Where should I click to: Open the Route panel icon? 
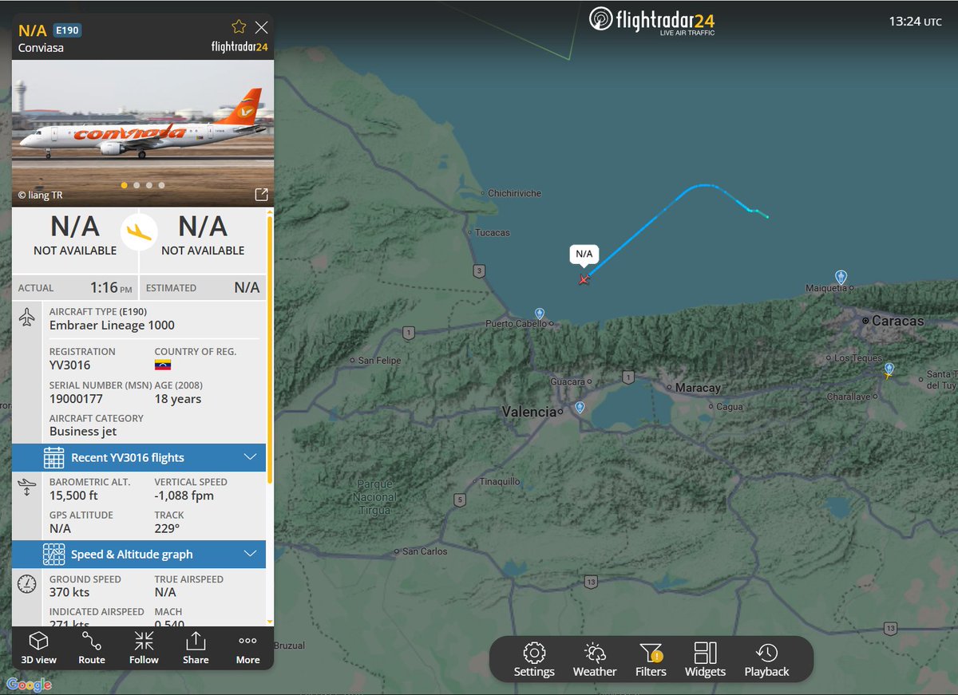(91, 647)
